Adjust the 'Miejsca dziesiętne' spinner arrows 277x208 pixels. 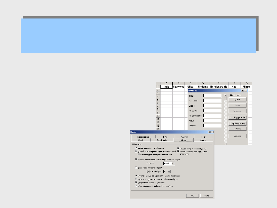[x=169, y=171]
